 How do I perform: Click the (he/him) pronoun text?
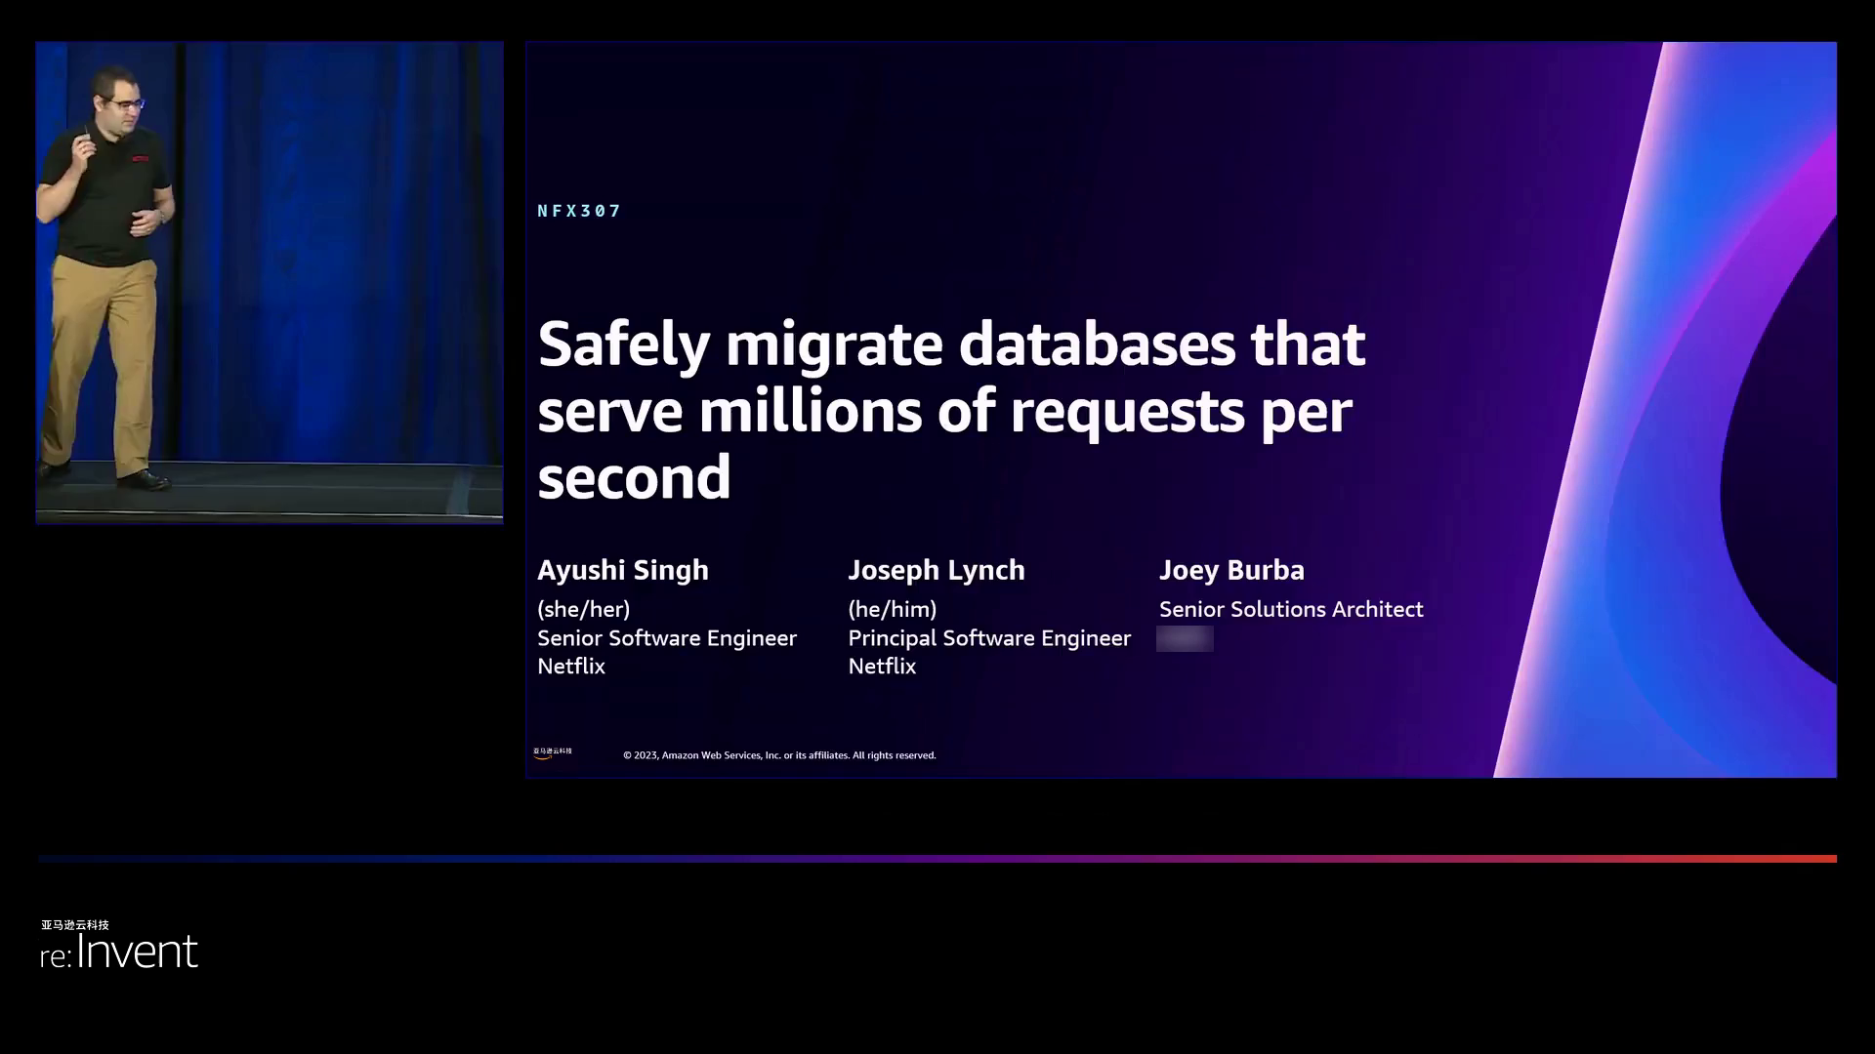tap(892, 609)
